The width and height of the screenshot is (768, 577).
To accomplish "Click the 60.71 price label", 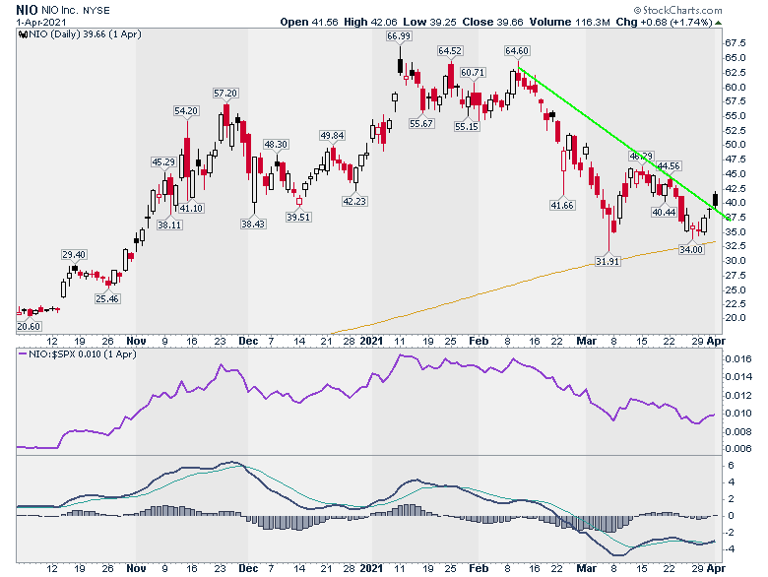I will coord(473,73).
